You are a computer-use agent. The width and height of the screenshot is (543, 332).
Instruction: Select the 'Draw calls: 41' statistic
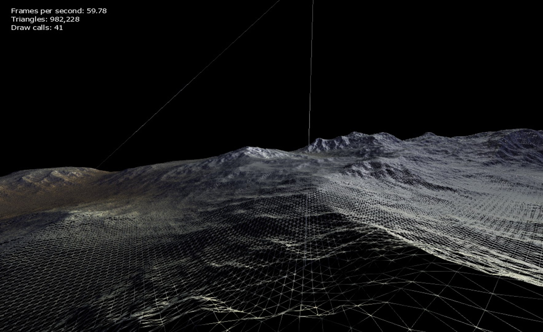(37, 28)
